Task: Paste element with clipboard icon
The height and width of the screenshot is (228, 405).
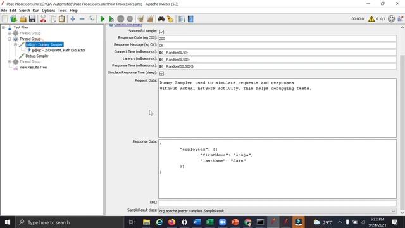Action: click(62, 19)
